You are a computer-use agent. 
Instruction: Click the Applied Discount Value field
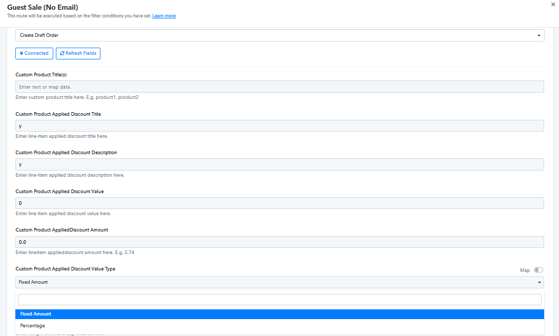click(x=280, y=203)
